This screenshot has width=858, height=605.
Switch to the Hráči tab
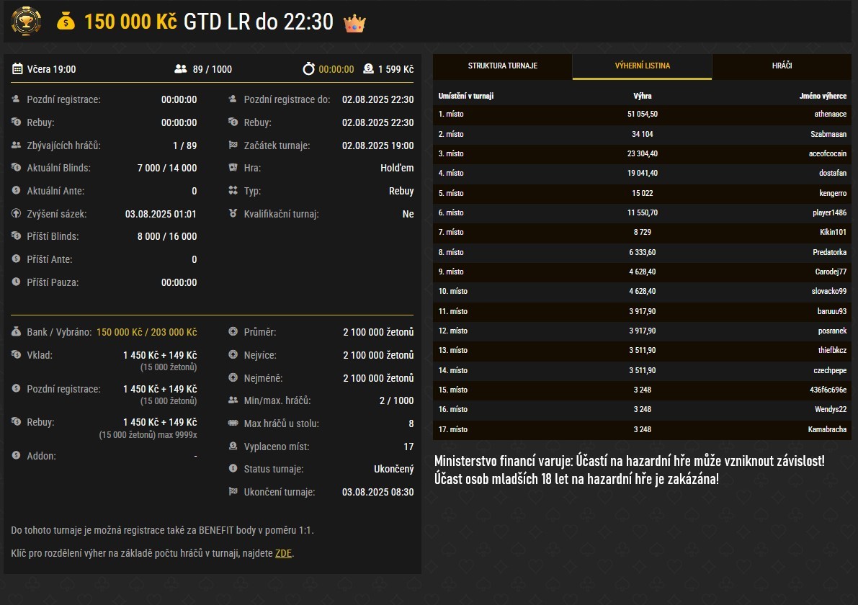point(782,66)
